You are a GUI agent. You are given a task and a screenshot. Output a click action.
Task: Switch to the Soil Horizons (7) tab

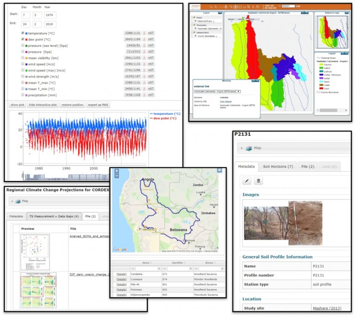point(278,166)
